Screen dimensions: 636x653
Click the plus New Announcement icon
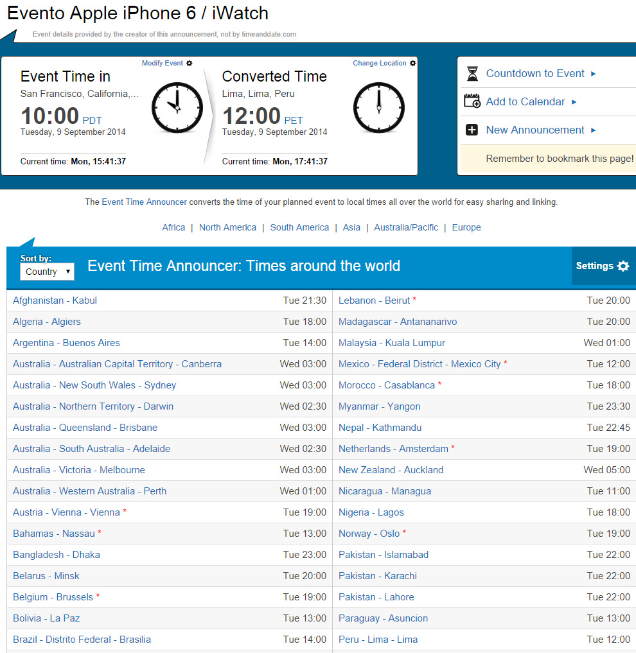(x=472, y=130)
